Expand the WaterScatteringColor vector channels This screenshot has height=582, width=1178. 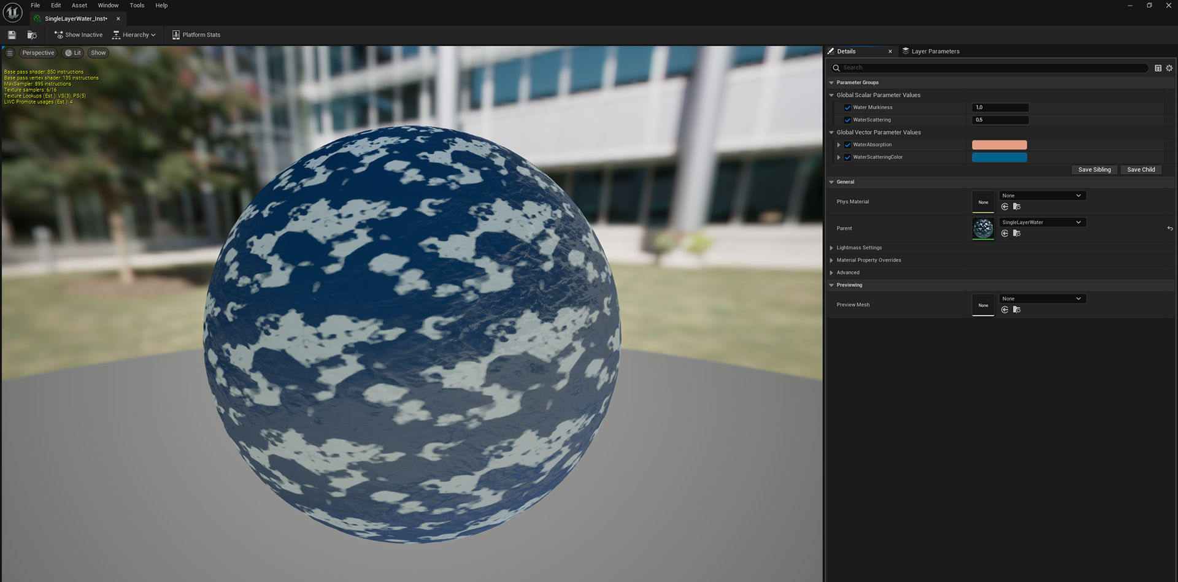coord(839,158)
